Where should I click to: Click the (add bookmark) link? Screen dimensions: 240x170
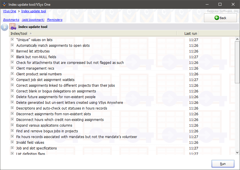33,20
